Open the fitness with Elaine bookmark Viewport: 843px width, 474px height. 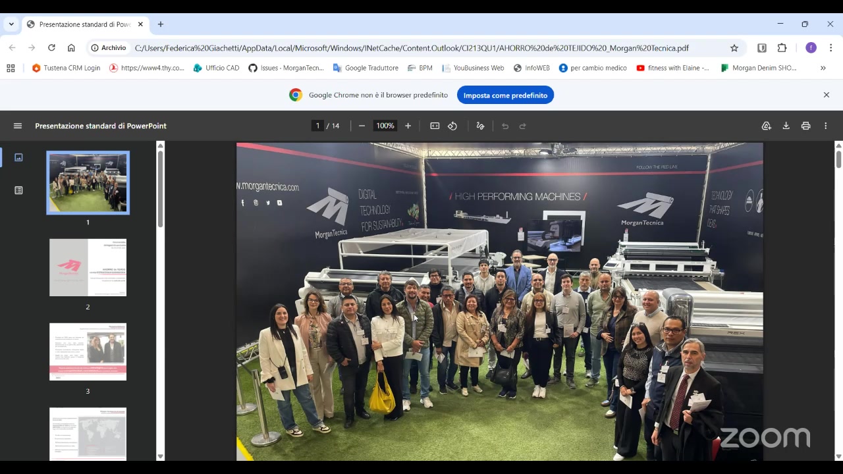click(672, 68)
